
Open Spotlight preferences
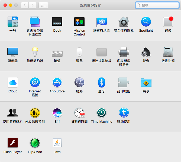coord(146,22)
